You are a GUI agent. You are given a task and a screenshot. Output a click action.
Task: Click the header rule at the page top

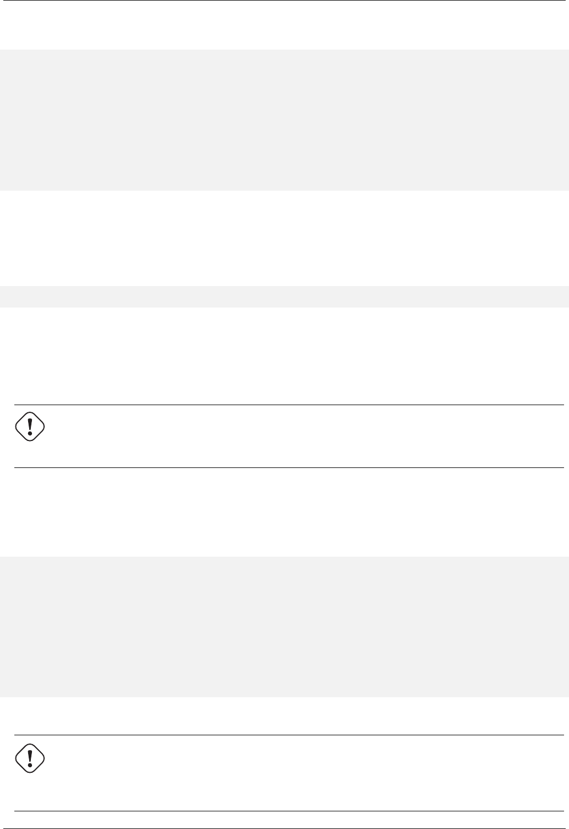point(284,1)
